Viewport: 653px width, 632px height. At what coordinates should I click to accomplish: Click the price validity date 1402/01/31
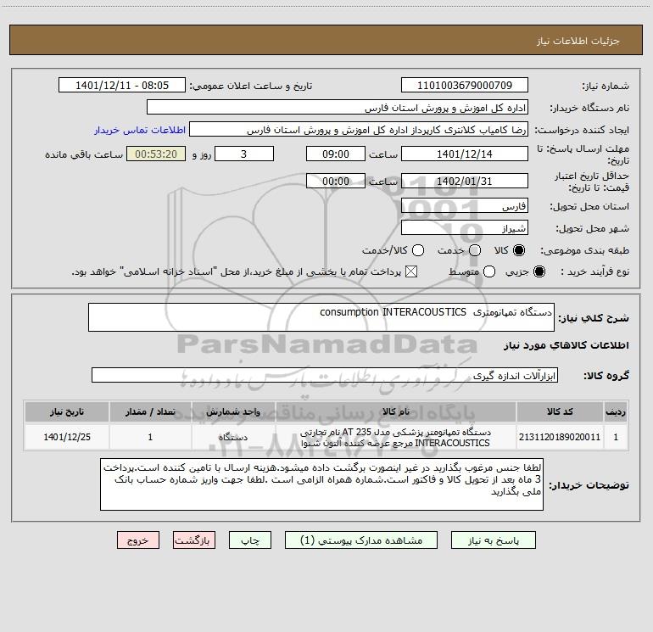click(x=465, y=181)
